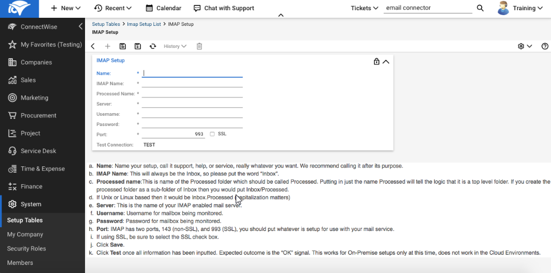Viewport: 551px width, 273px height.
Task: Click the Save and Close toolbar icon
Action: coord(138,46)
